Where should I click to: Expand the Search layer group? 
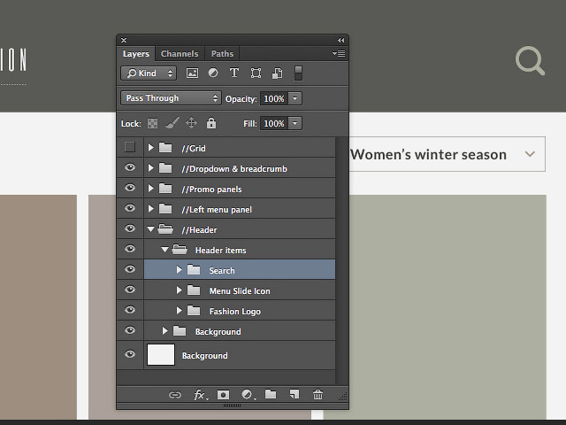(180, 270)
